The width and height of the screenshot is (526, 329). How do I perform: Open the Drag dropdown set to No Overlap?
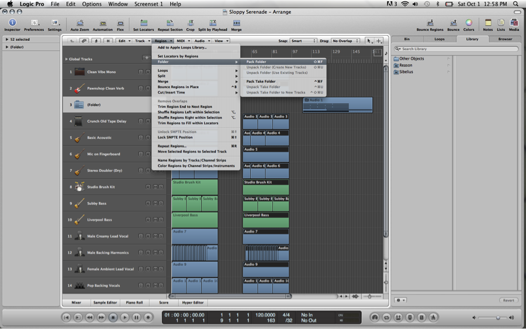coord(345,41)
